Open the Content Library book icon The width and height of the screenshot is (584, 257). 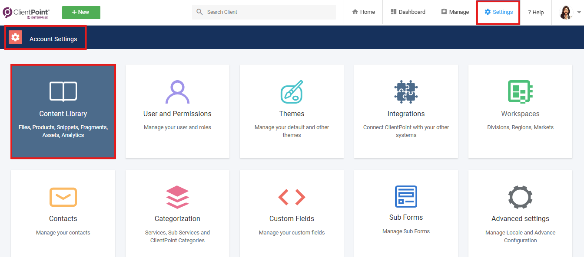tap(63, 92)
